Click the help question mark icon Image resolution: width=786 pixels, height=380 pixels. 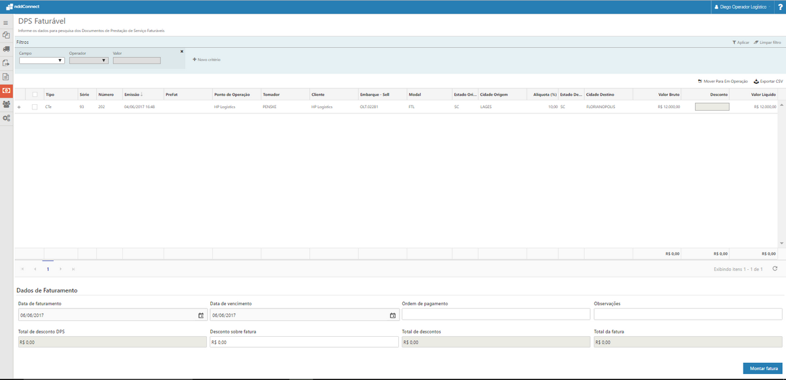(x=780, y=7)
